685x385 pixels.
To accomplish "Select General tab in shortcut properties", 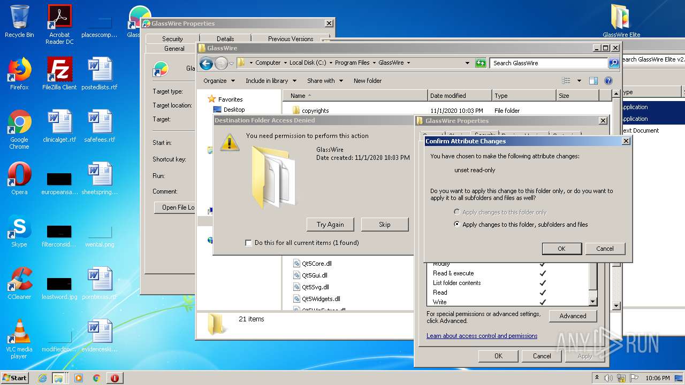I will [x=174, y=49].
